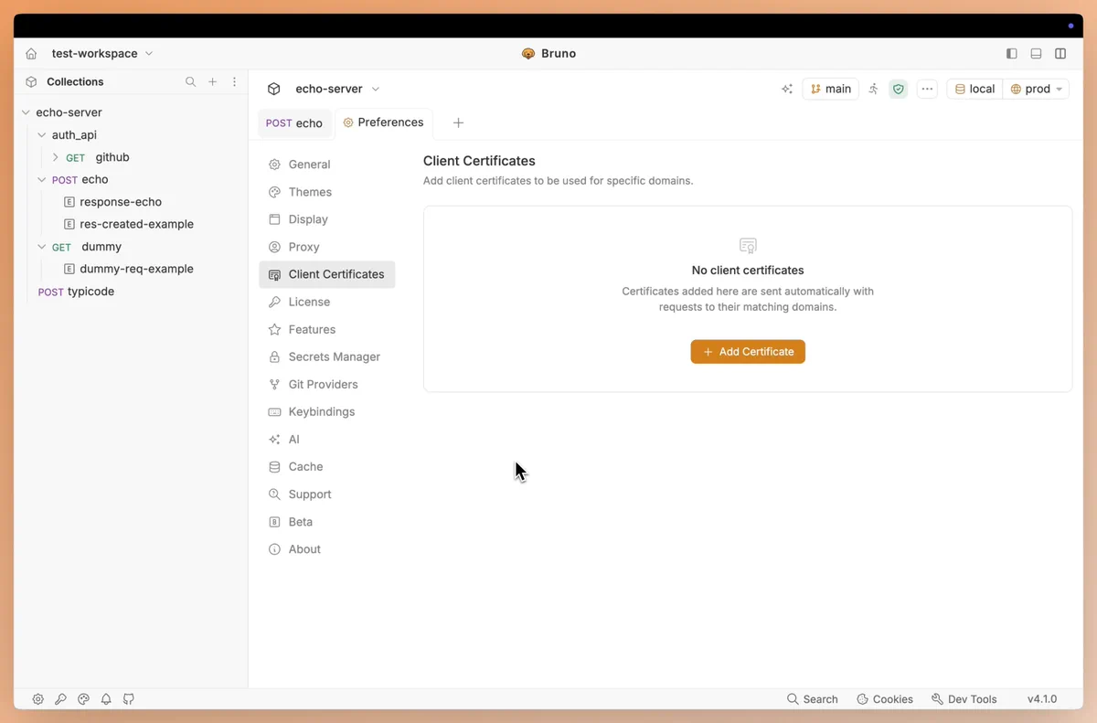Click the notifications bell in status bar
Image resolution: width=1097 pixels, height=723 pixels.
click(x=106, y=699)
